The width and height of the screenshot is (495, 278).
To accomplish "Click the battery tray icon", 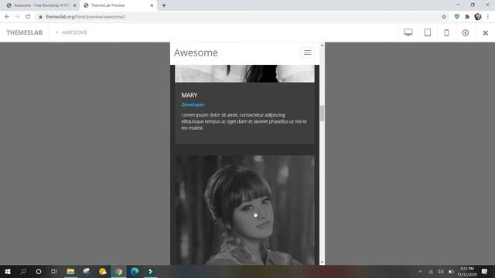I will pos(451,271).
